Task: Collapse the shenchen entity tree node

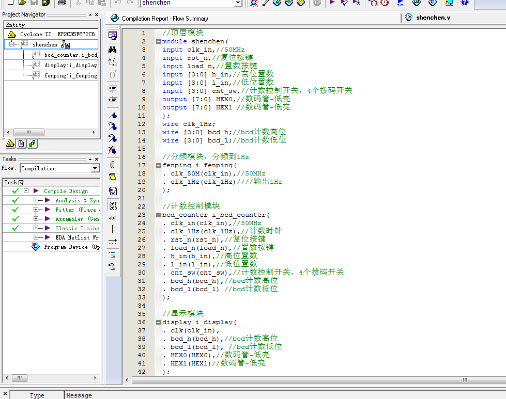Action: [x=11, y=44]
